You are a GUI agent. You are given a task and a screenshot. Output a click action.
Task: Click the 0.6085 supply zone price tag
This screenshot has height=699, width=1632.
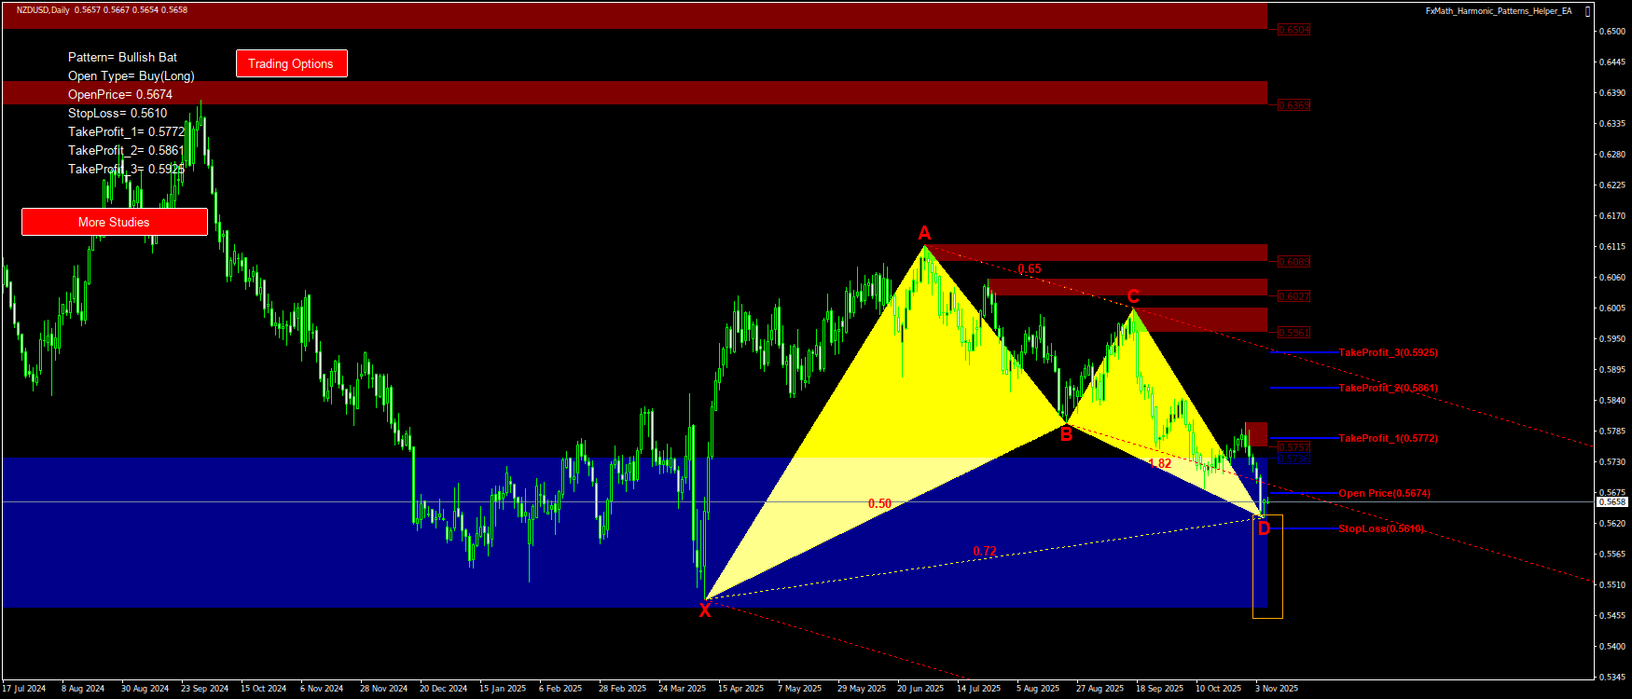(1293, 262)
